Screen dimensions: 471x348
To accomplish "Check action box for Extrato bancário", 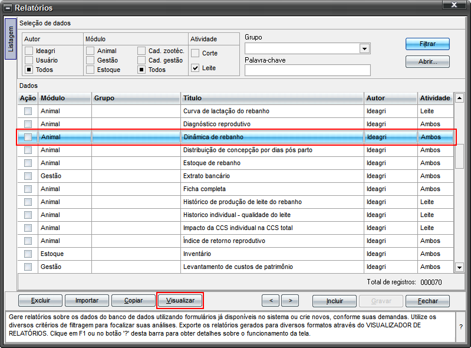I will click(28, 176).
